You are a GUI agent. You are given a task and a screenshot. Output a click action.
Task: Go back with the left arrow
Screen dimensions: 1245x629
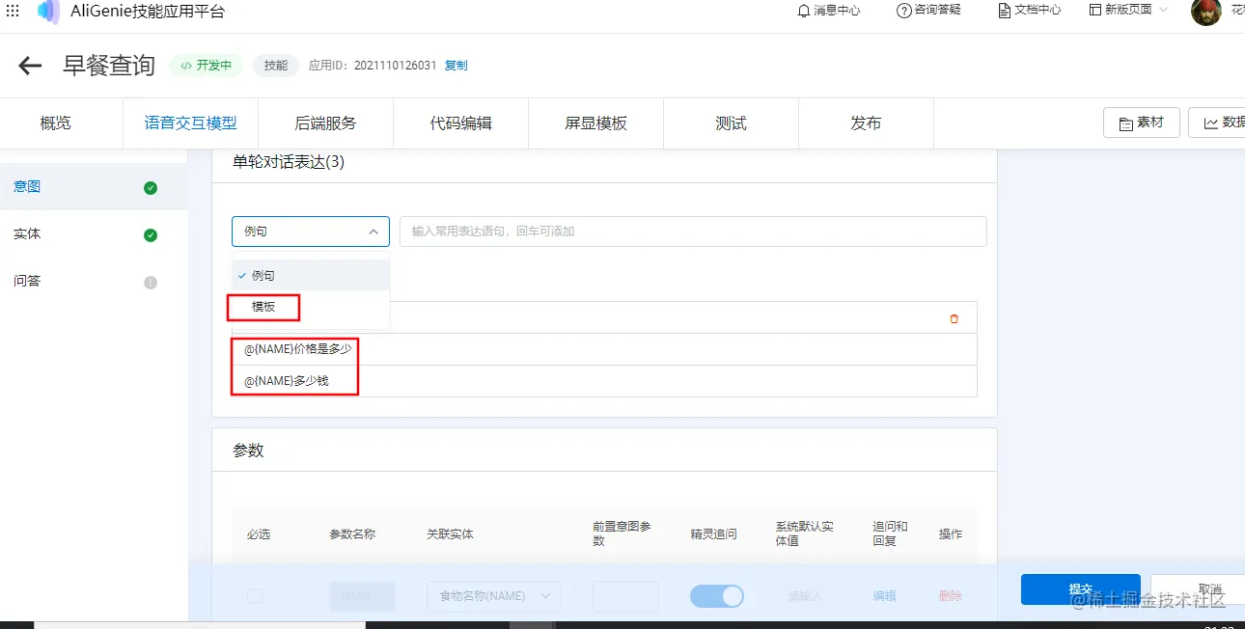coord(30,66)
